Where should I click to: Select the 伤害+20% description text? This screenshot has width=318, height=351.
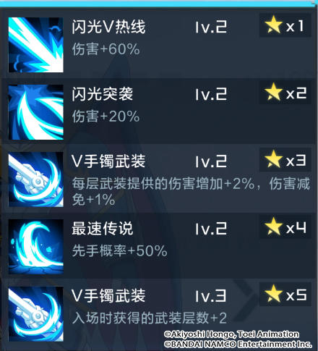106,117
